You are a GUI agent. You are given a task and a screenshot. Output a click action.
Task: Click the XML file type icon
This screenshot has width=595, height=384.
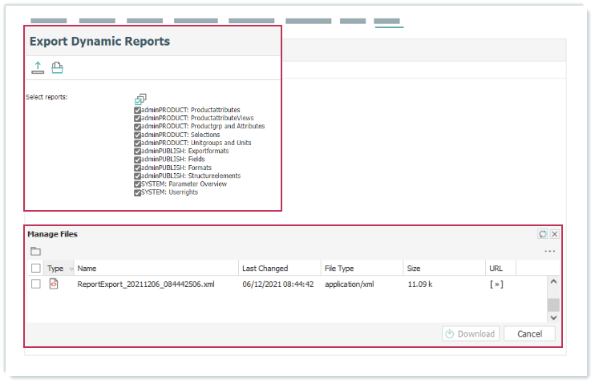[x=55, y=284]
